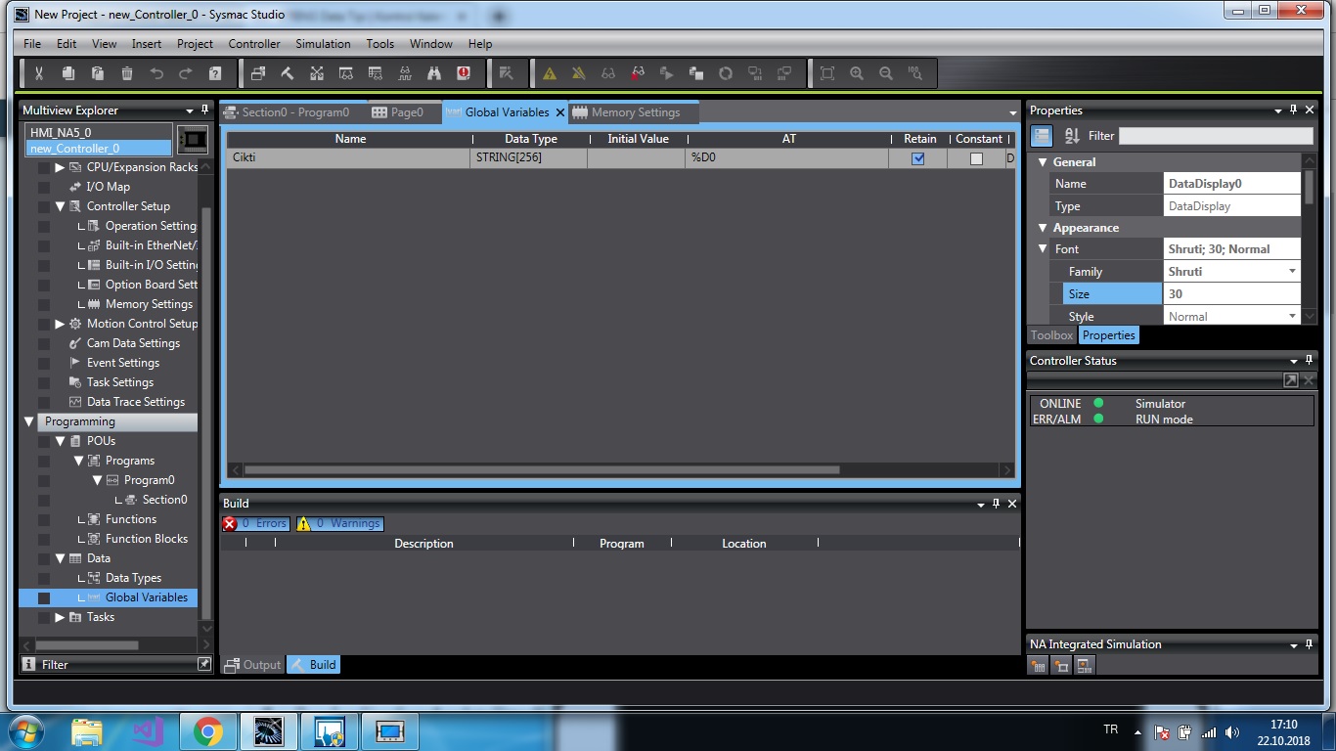Open the Controller menu
Image resolution: width=1336 pixels, height=751 pixels.
[254, 44]
